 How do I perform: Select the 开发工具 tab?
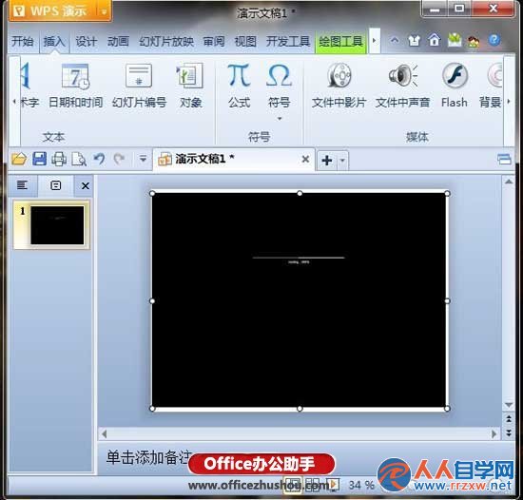(288, 42)
